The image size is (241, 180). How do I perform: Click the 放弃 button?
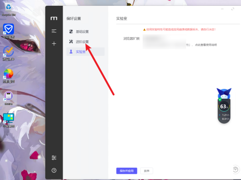[x=147, y=171]
